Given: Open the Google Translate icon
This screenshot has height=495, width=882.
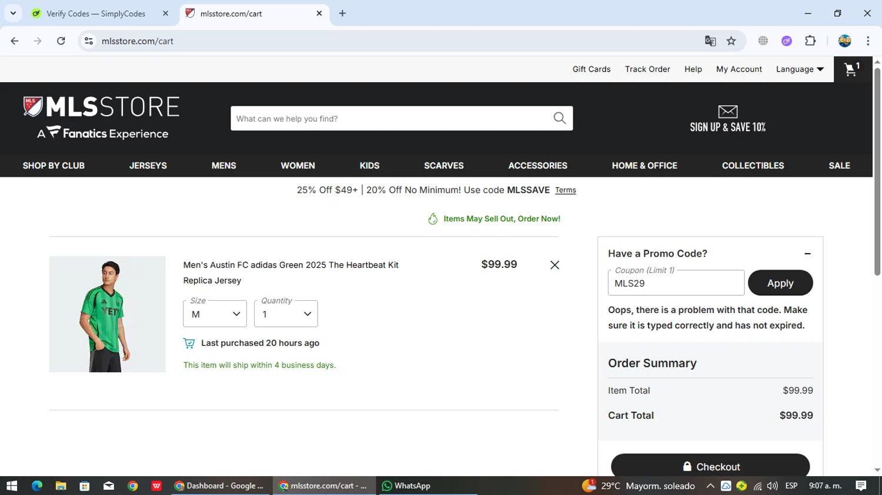Looking at the screenshot, I should [x=710, y=41].
